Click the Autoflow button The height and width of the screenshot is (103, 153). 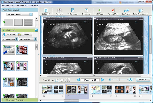[25, 35]
